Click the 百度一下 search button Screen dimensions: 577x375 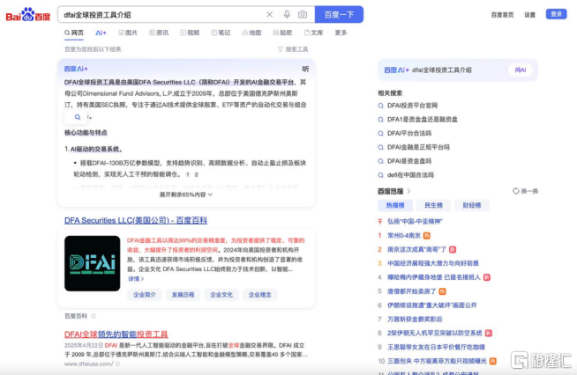click(339, 14)
